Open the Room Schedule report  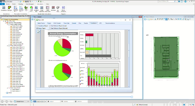tap(63, 9)
